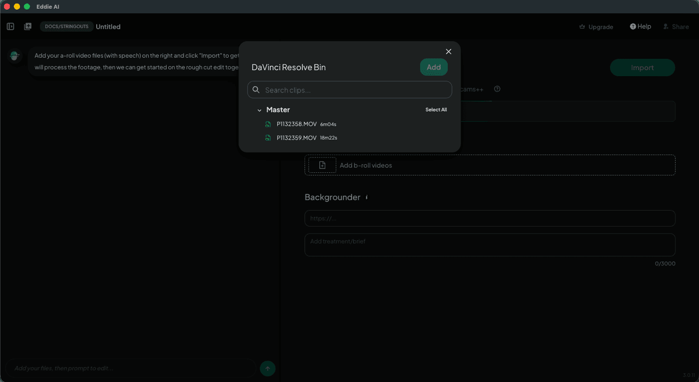Viewport: 699px width, 382px height.
Task: Select the Master bin label
Action: (x=278, y=110)
